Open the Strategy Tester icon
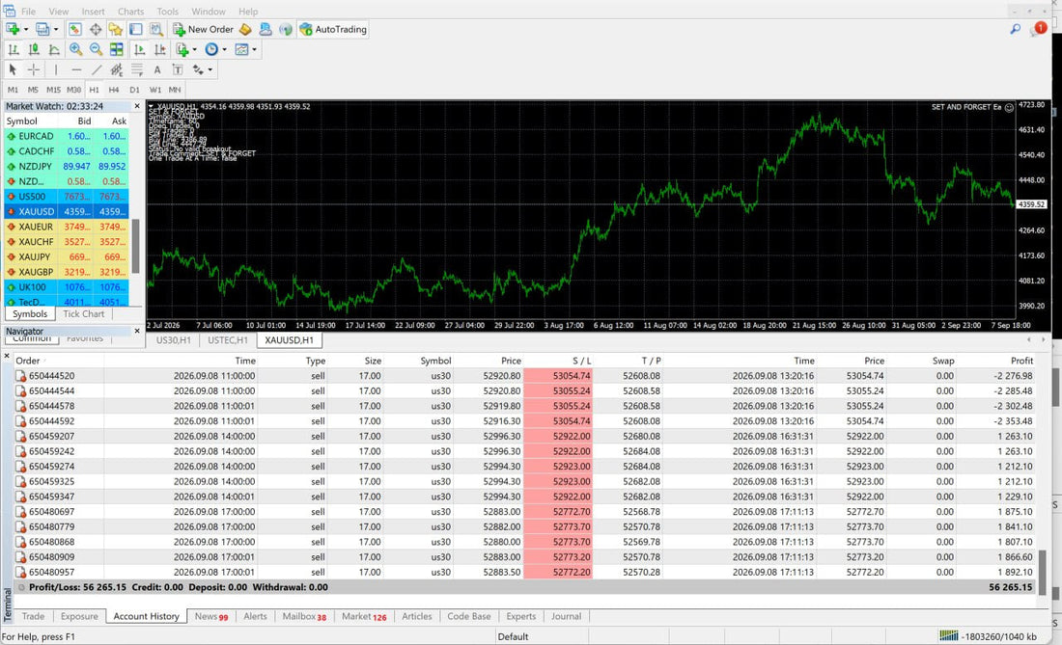Image resolution: width=1062 pixels, height=645 pixels. click(156, 29)
